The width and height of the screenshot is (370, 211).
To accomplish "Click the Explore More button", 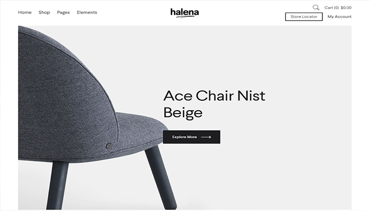I will (x=191, y=137).
